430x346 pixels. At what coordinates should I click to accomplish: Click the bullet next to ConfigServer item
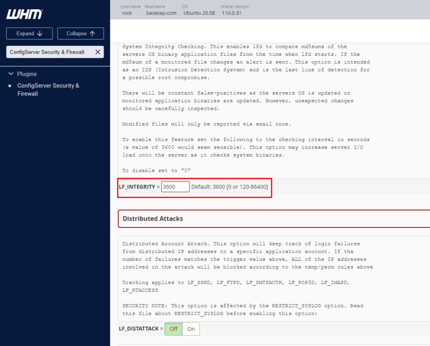10,86
